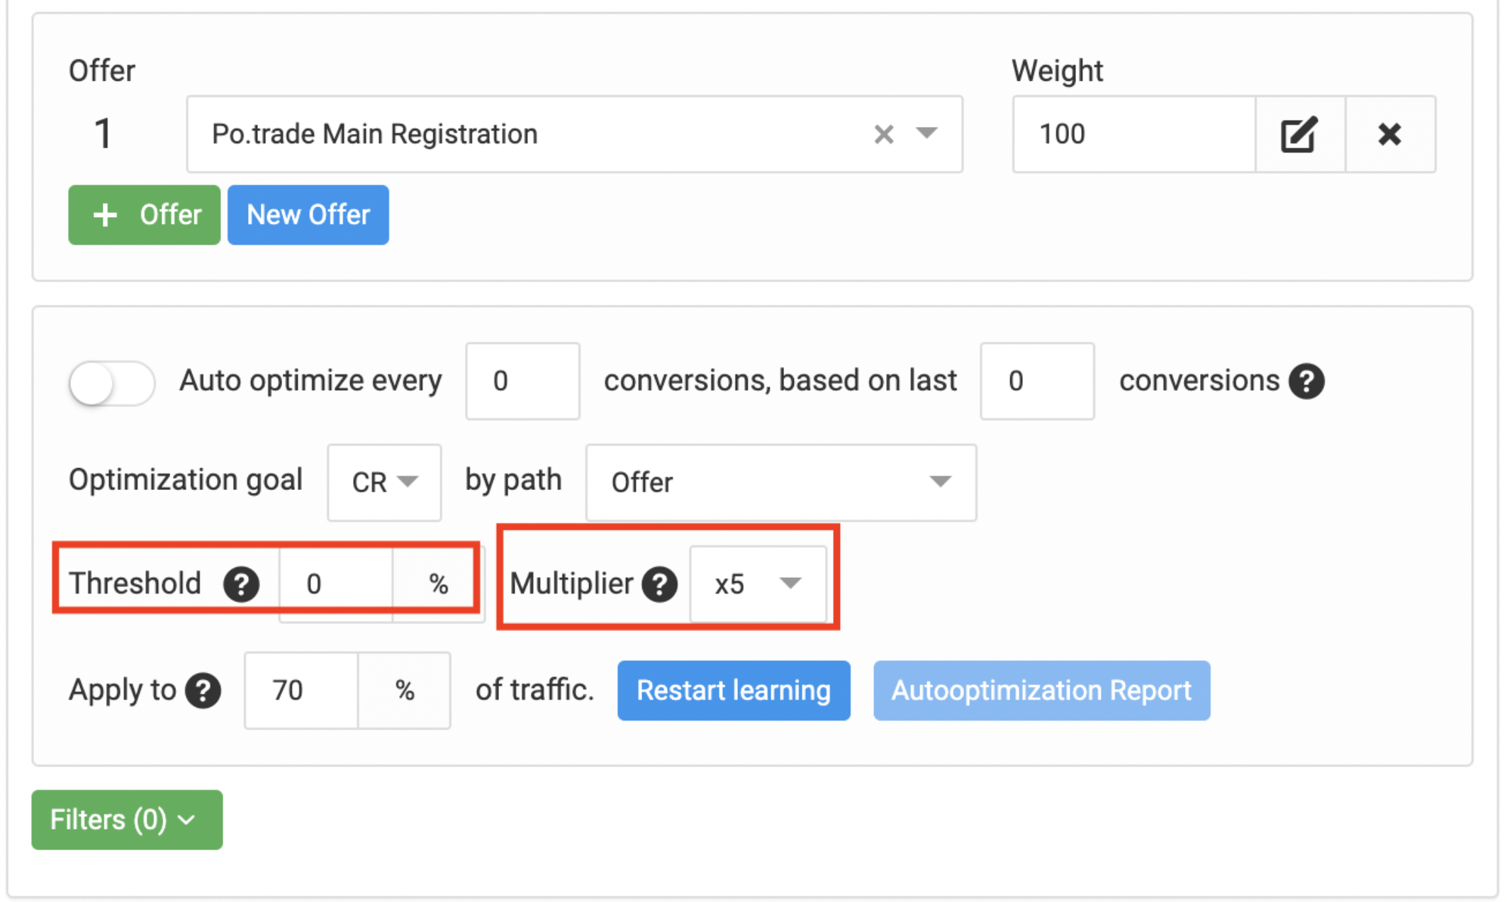Open the Autooptimization Report
The width and height of the screenshot is (1507, 902).
click(1041, 690)
